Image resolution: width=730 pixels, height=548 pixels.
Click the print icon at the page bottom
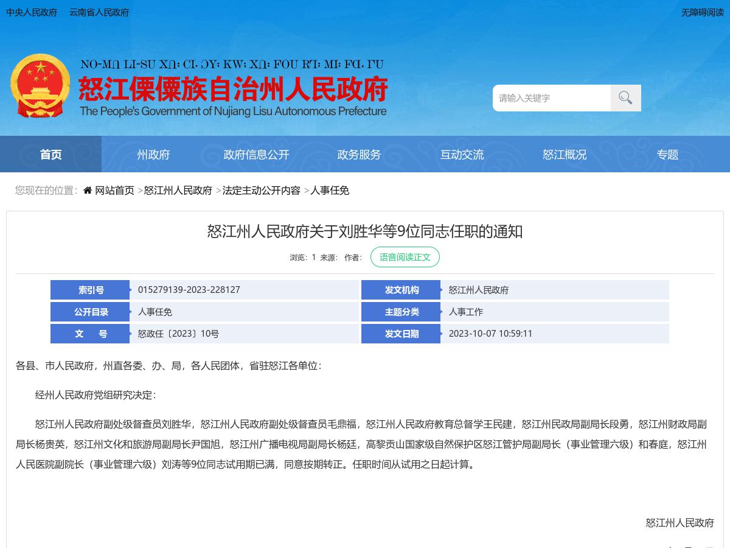pos(689,546)
